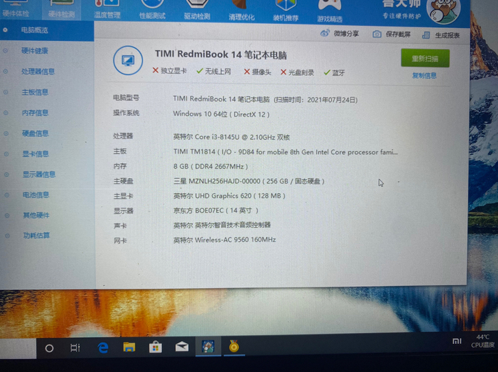Image resolution: width=498 pixels, height=372 pixels.
Task: Switch to the 硬件检测 tab
Action: point(62,10)
